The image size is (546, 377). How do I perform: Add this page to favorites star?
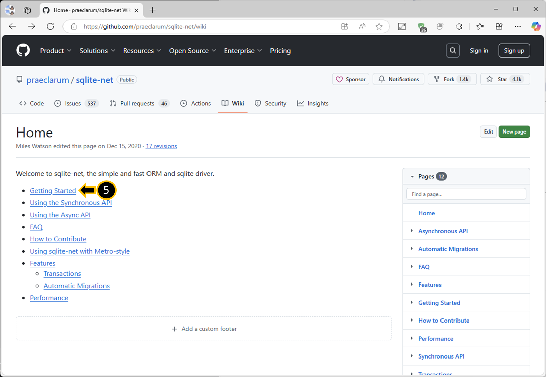coord(379,26)
